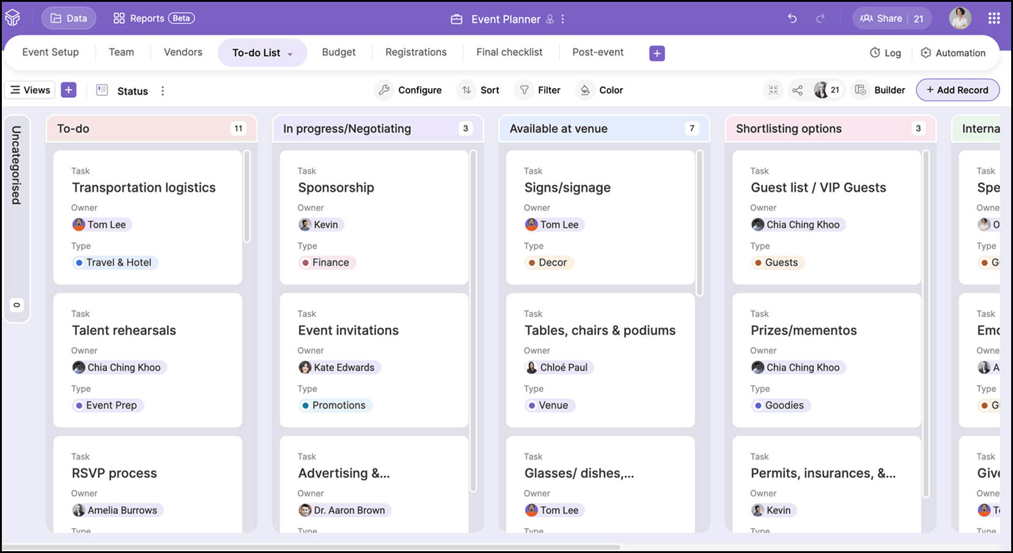The image size is (1013, 553).
Task: Open the Views list menu
Action: [29, 90]
